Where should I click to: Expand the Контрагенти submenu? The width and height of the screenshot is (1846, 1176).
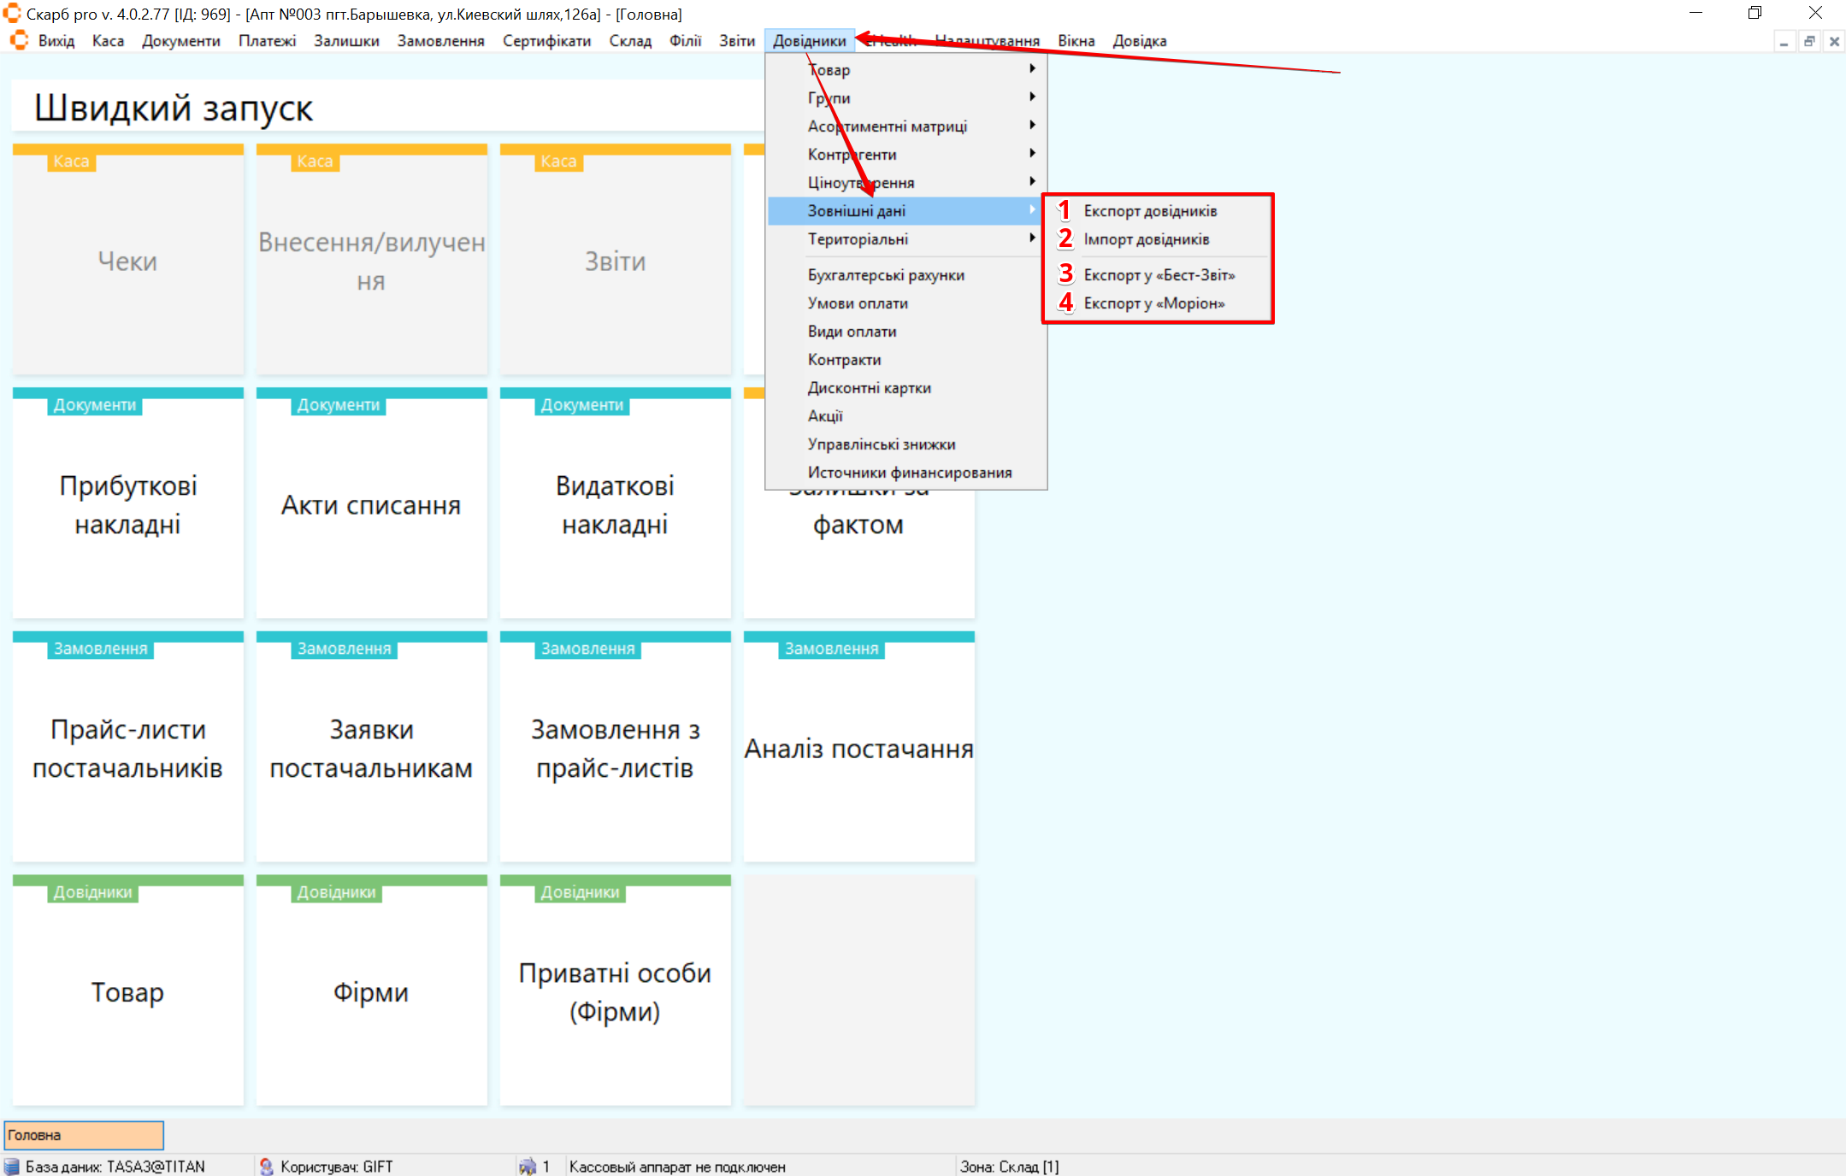point(906,154)
